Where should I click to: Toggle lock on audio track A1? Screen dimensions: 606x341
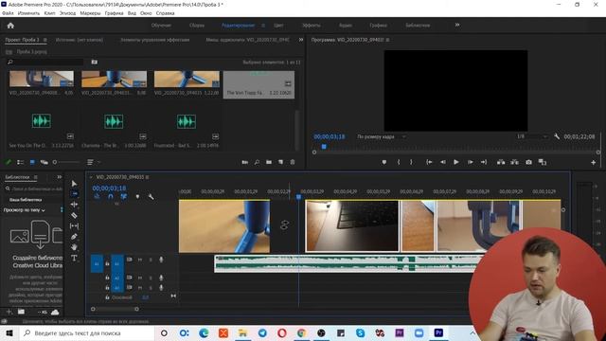[x=107, y=263]
